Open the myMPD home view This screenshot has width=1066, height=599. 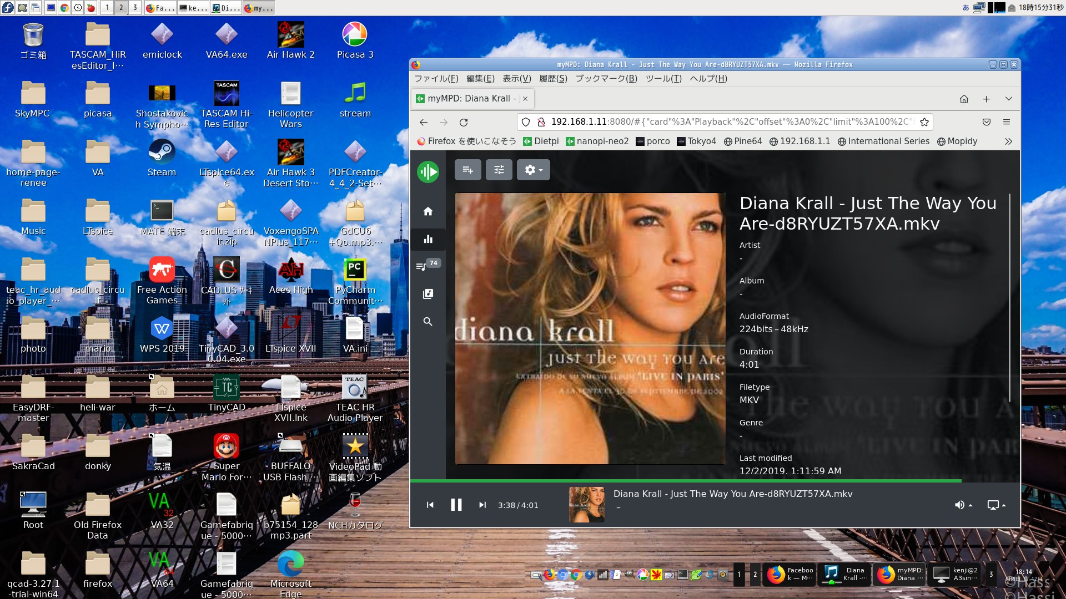pos(428,211)
